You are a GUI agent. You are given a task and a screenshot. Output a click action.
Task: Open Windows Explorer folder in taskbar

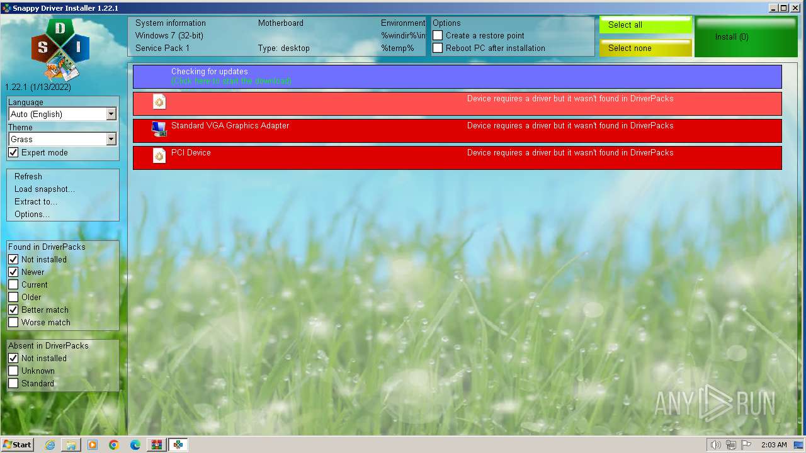(x=71, y=445)
